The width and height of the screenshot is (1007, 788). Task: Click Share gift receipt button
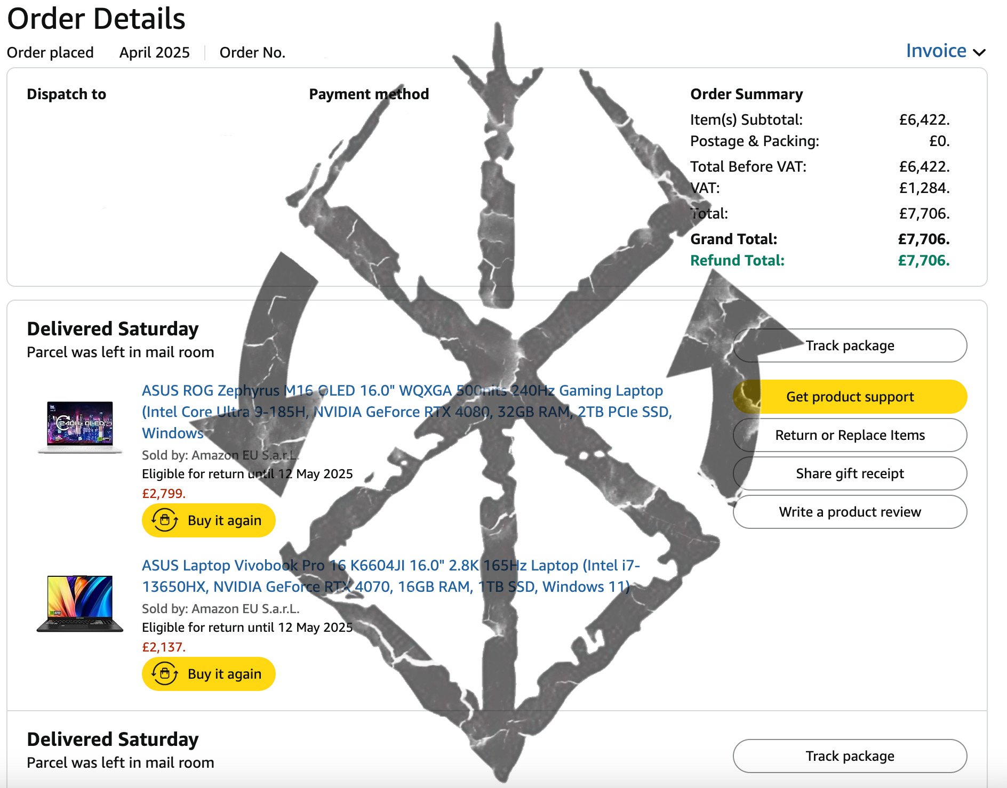pyautogui.click(x=850, y=473)
